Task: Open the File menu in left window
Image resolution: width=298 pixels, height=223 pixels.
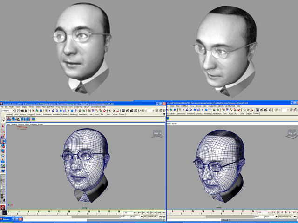Action: 2,107
